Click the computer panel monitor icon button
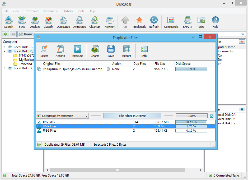Image resolution: width=248 pixels, height=180 pixels. [242, 109]
